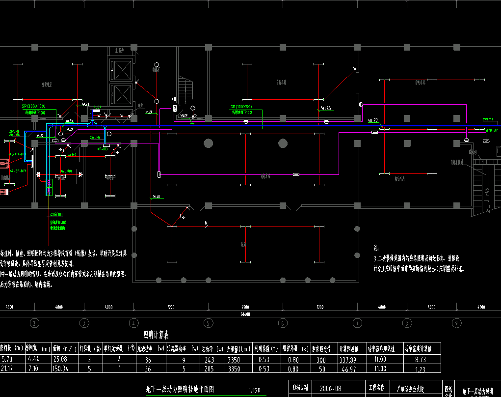
Task: Select the 2WLM4 circuit label
Action: point(95,138)
